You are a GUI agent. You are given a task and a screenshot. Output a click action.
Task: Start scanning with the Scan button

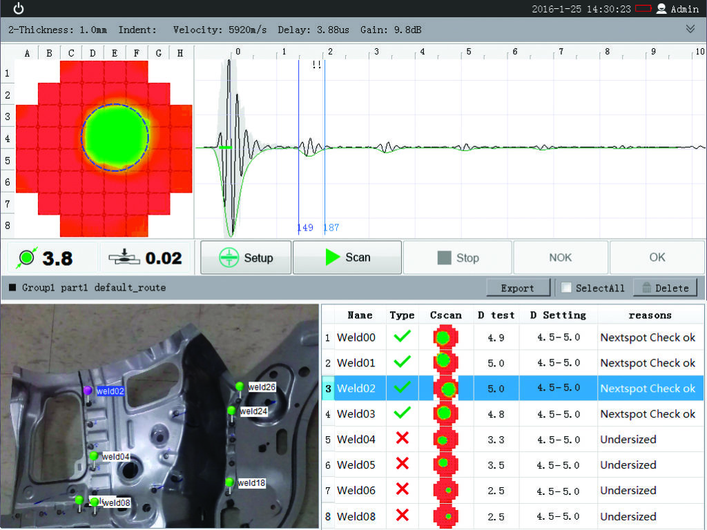coord(347,257)
